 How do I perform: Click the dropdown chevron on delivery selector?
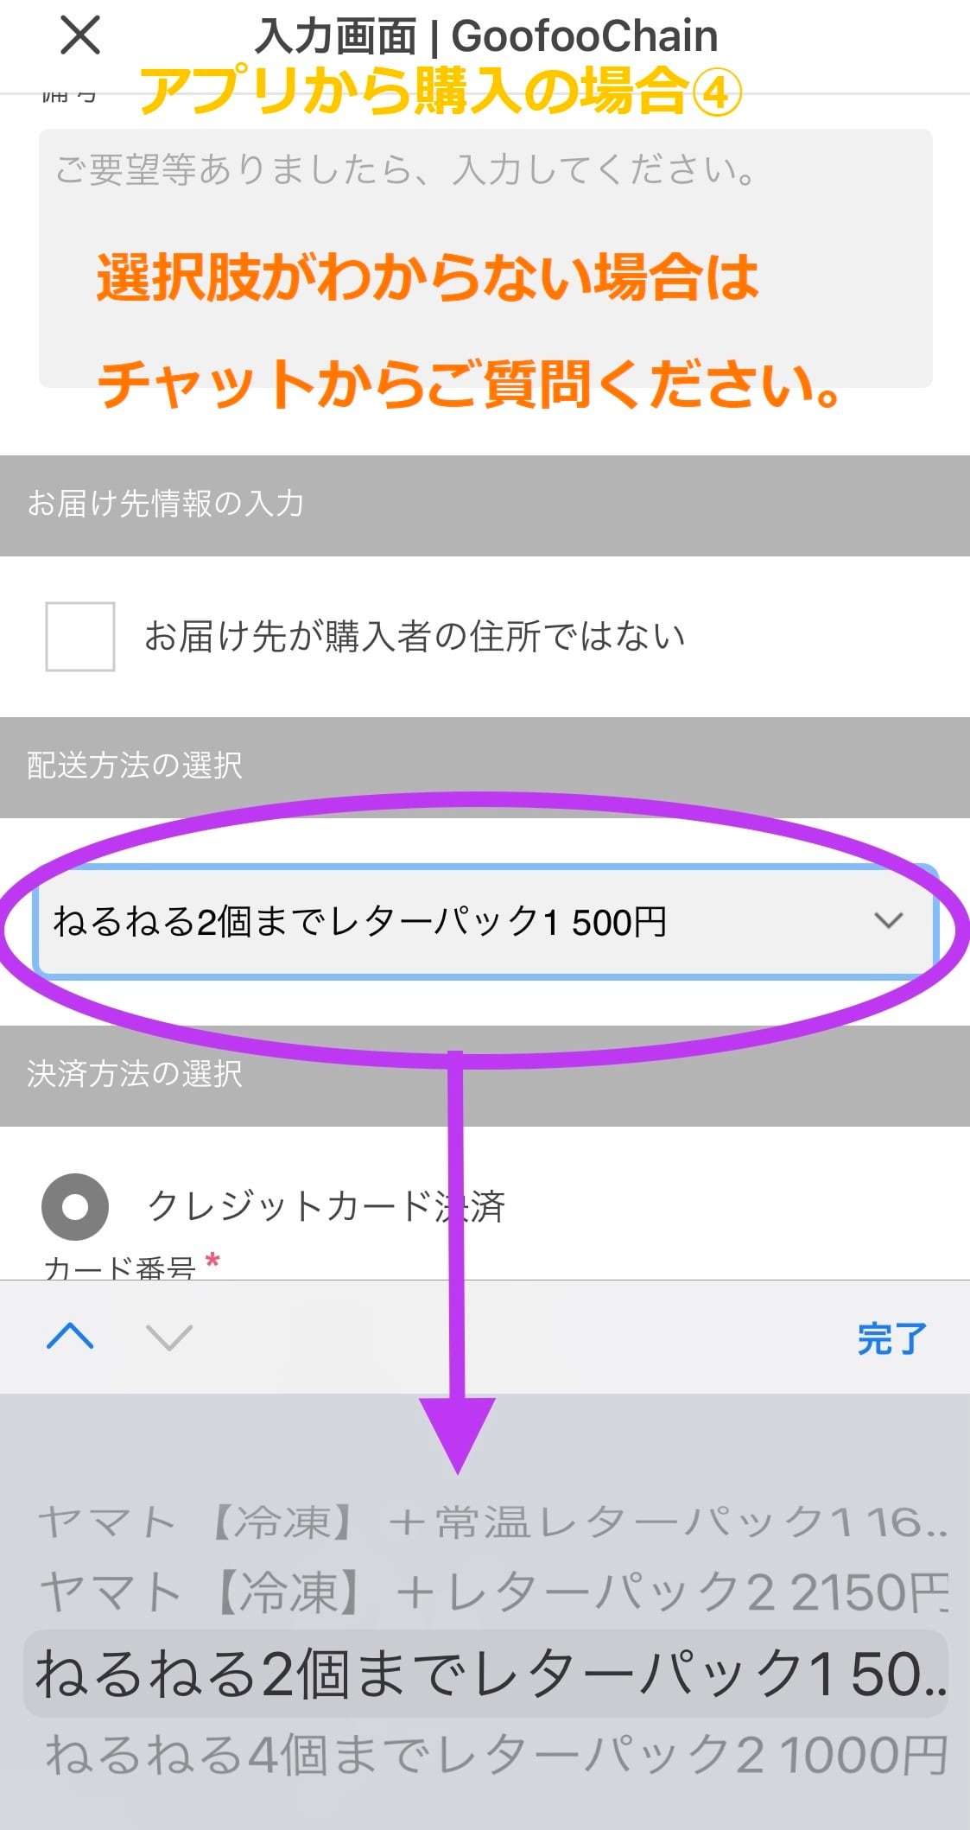[888, 920]
